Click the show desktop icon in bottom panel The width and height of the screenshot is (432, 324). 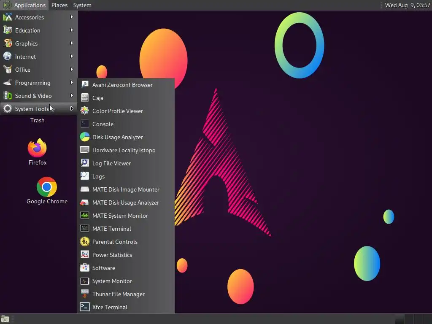click(x=5, y=319)
